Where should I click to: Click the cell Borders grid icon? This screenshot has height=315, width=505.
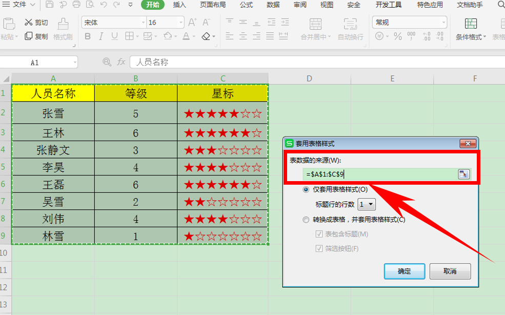point(129,36)
